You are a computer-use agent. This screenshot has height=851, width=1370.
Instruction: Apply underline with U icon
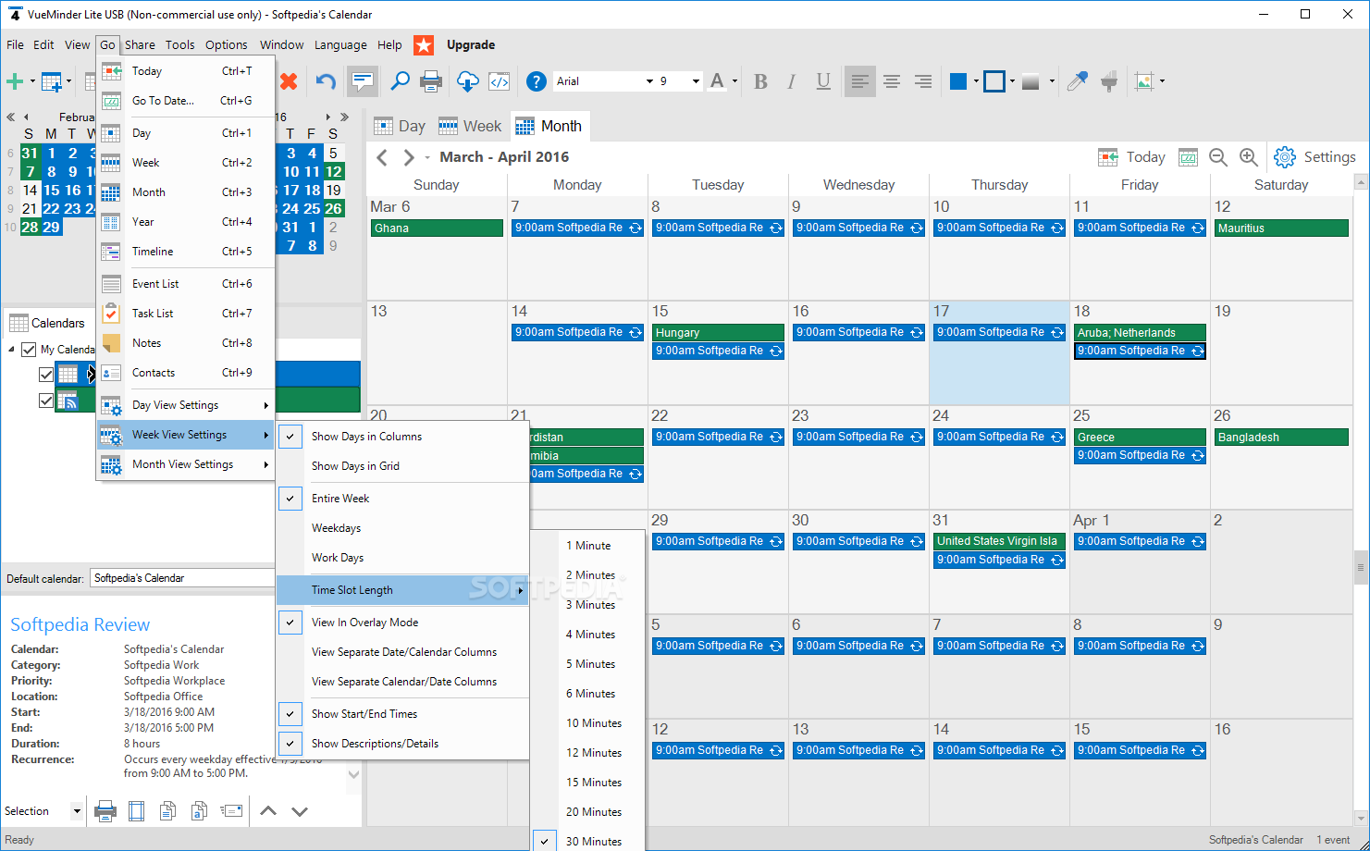point(823,81)
